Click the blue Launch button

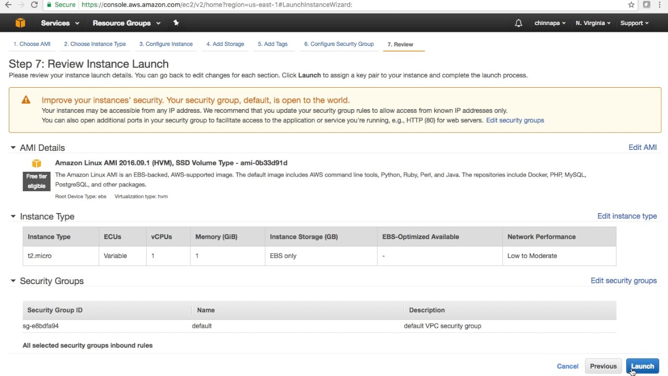tap(642, 366)
